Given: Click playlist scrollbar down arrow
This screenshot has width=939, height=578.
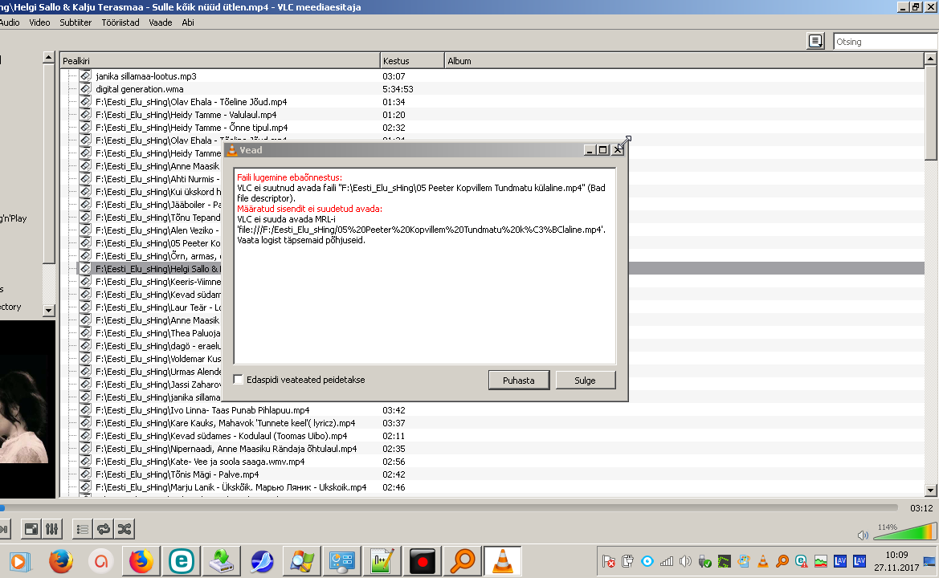Looking at the screenshot, I should [930, 490].
